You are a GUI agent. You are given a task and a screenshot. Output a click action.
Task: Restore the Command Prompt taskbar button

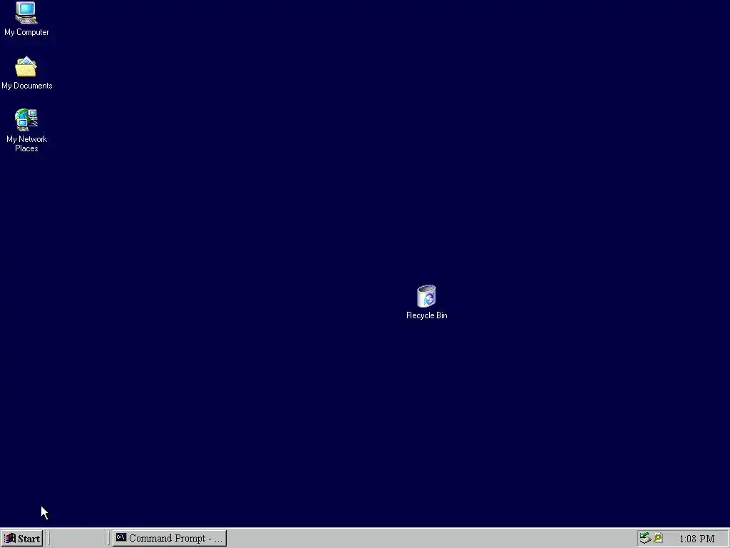coord(170,538)
